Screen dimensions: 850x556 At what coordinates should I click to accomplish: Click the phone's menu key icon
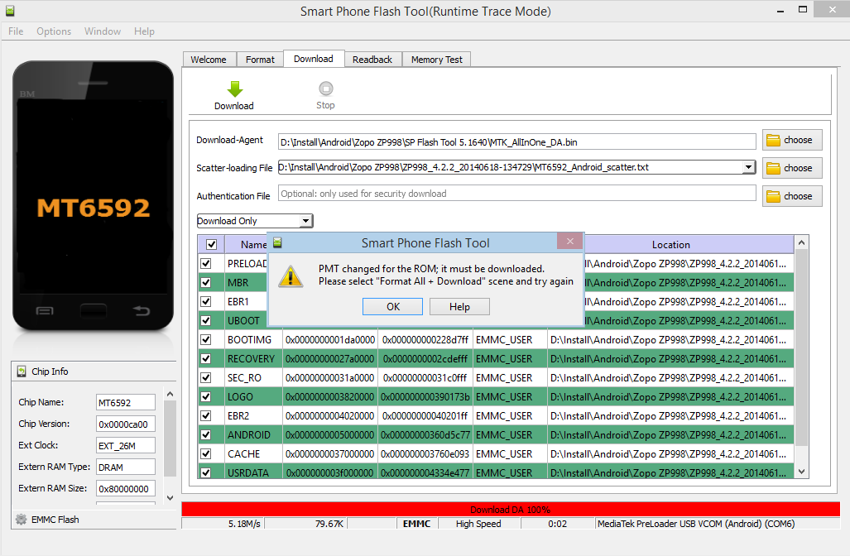45,310
